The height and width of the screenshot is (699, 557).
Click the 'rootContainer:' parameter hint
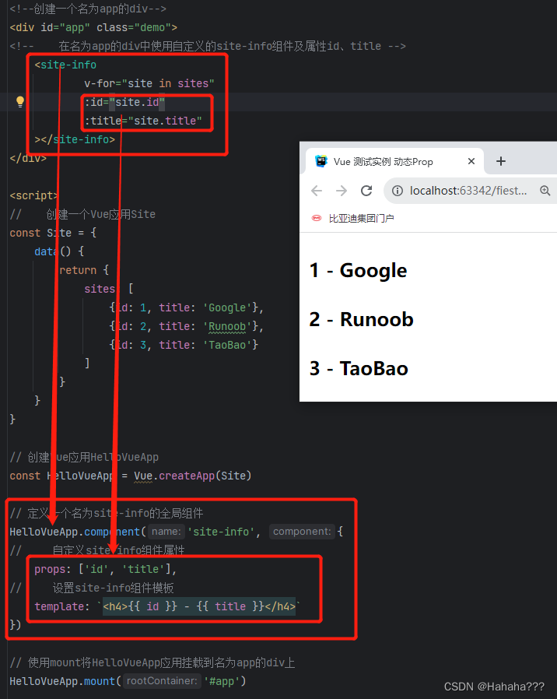coord(162,681)
